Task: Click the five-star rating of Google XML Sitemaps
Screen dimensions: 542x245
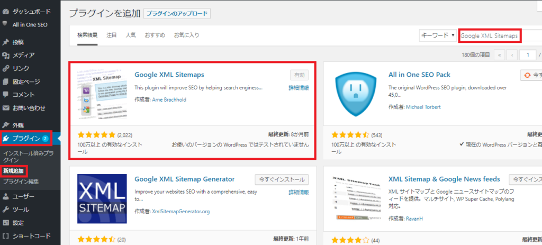Action: pyautogui.click(x=97, y=135)
